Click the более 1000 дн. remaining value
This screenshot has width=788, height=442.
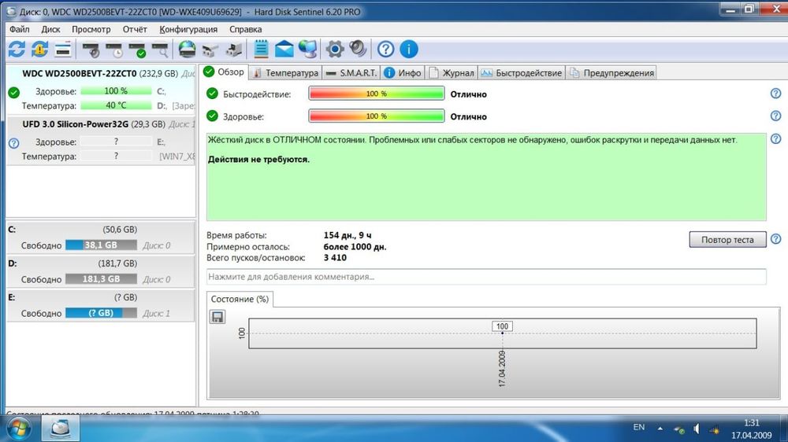(355, 247)
